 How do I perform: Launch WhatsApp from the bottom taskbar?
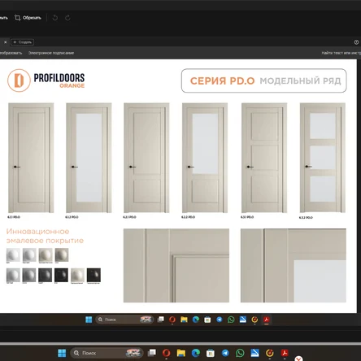click(240, 353)
